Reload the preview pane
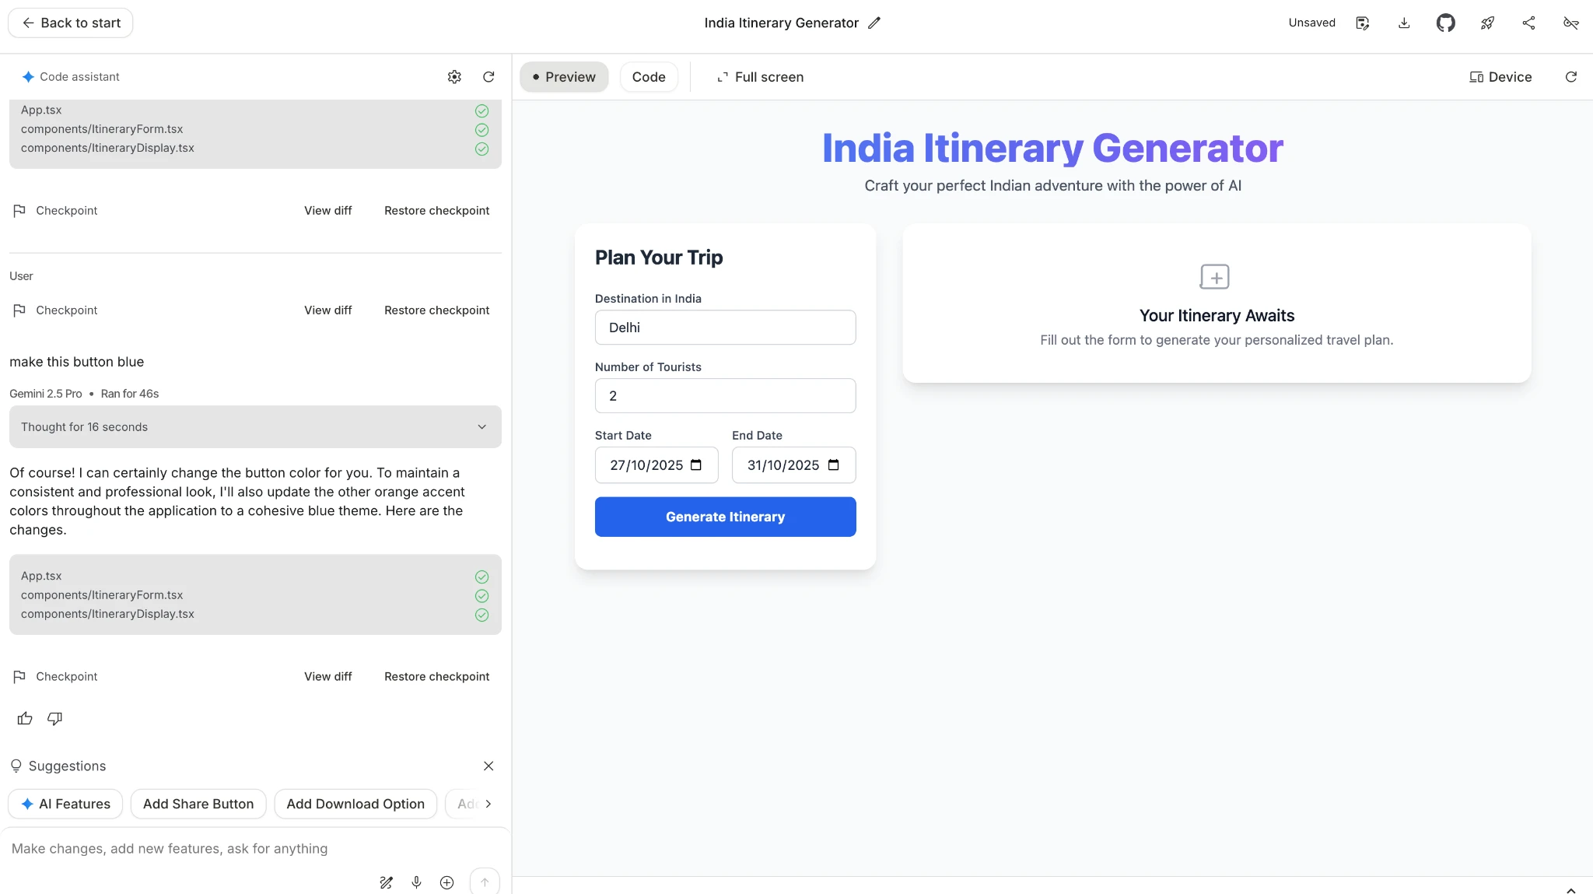This screenshot has height=894, width=1593. click(x=1570, y=77)
